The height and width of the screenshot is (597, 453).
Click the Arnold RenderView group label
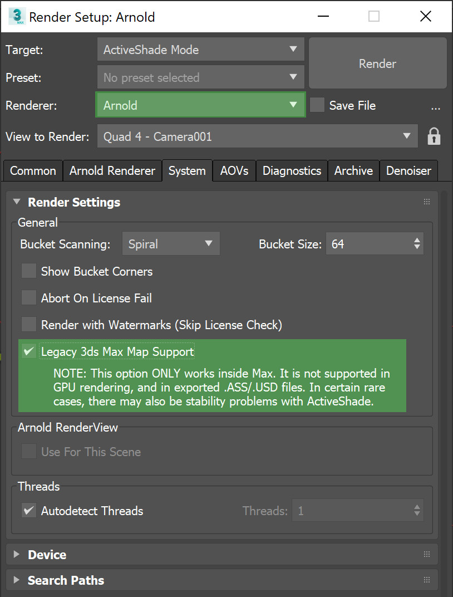coord(68,427)
